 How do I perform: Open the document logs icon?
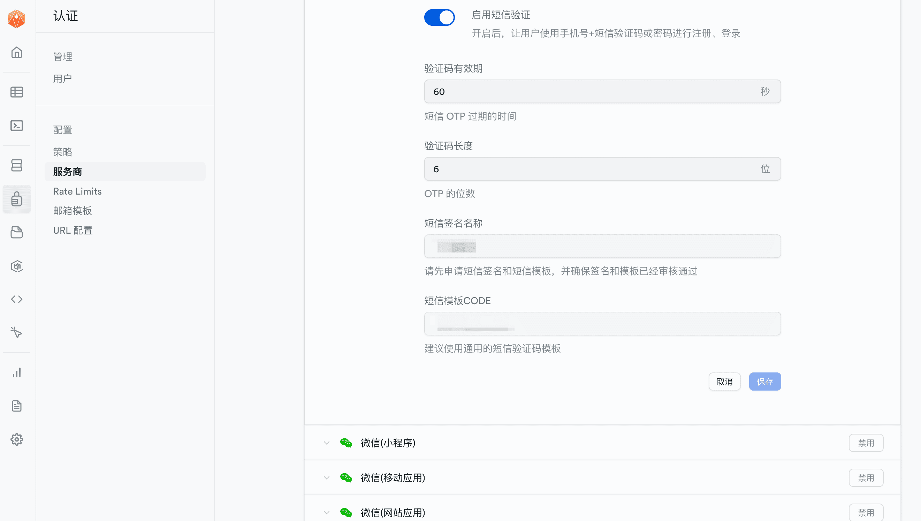pos(16,406)
